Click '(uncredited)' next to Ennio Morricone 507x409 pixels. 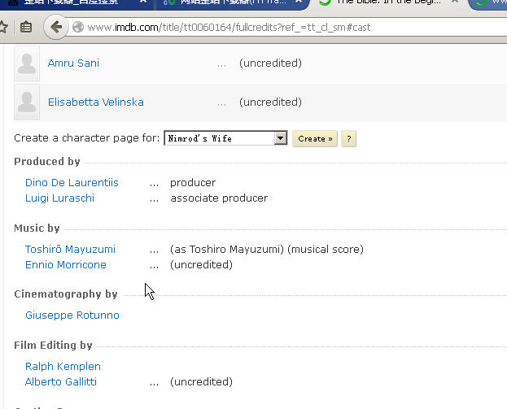click(201, 265)
